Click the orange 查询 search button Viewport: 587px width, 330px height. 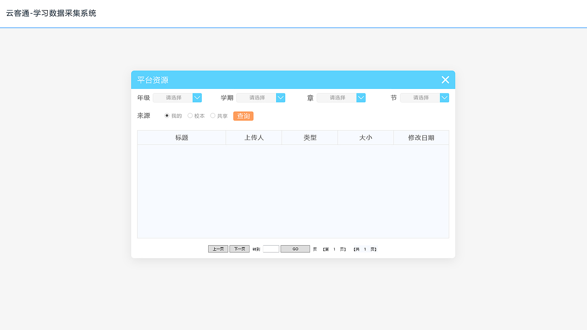point(243,116)
